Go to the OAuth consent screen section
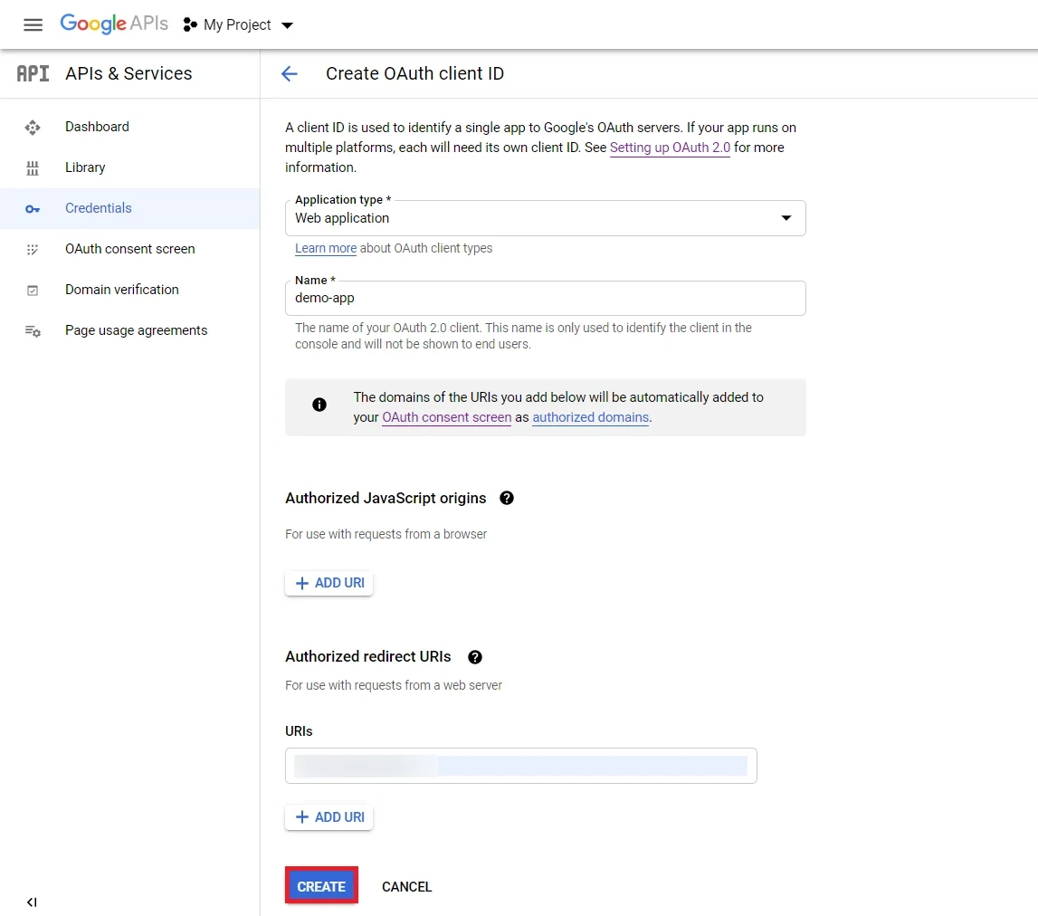The height and width of the screenshot is (916, 1038). [x=129, y=249]
